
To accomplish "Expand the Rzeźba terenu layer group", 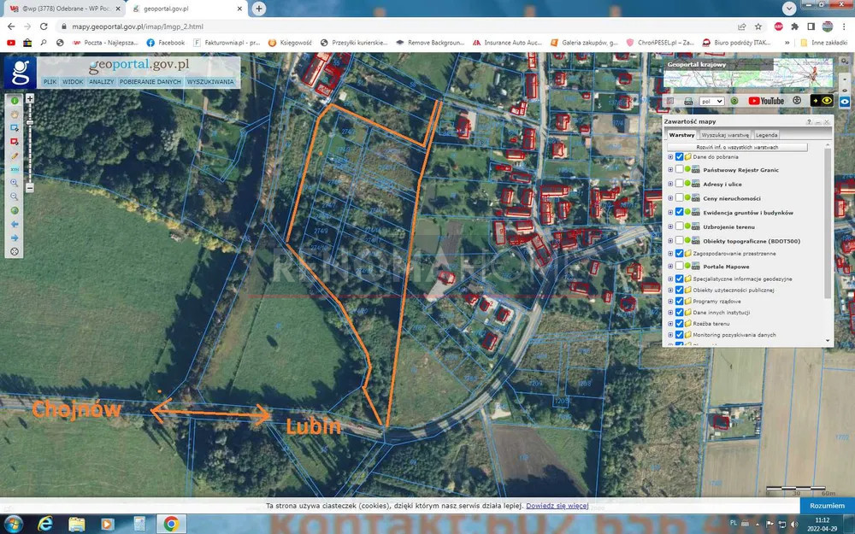I will pos(670,324).
